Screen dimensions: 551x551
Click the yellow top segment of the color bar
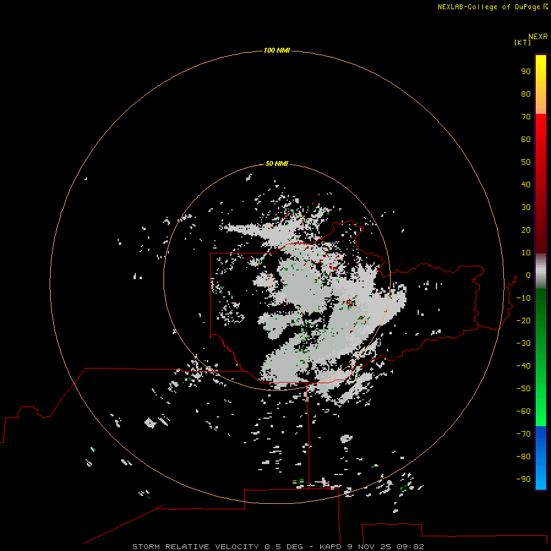coord(541,84)
